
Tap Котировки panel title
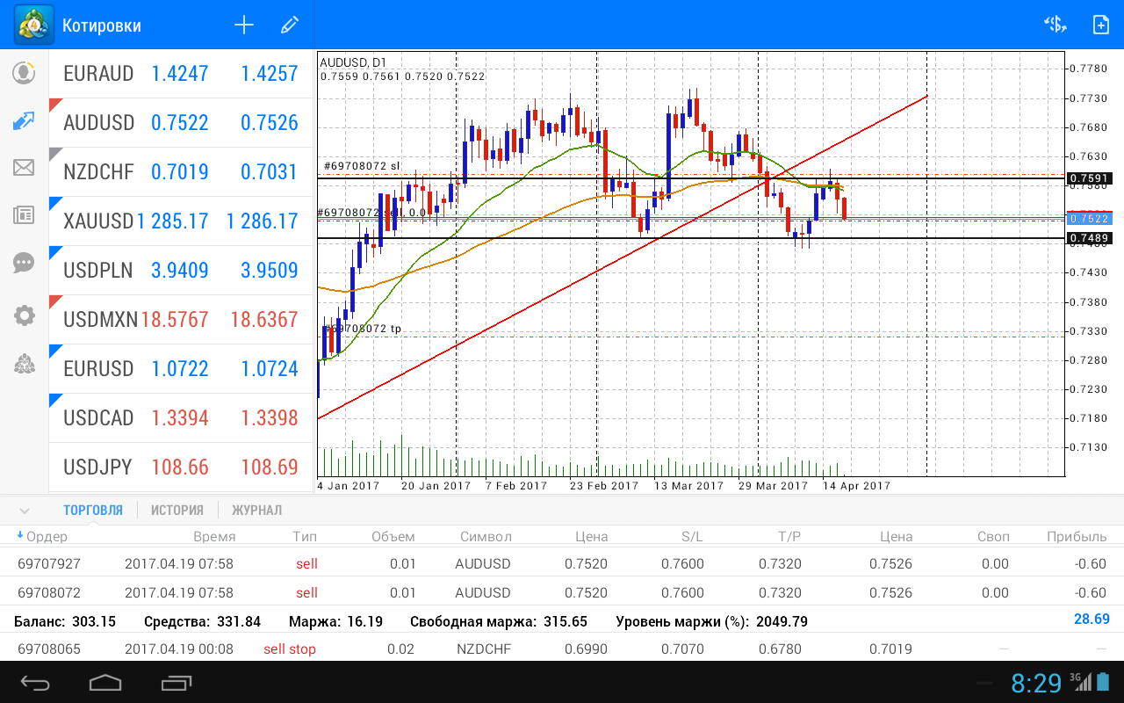102,25
